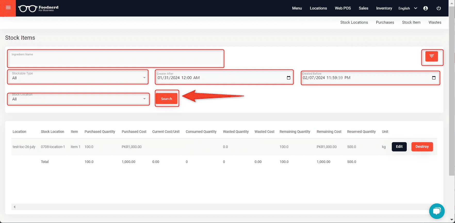Click the 500.0 reserved quantity cell
The image size is (455, 223).
[x=352, y=147]
